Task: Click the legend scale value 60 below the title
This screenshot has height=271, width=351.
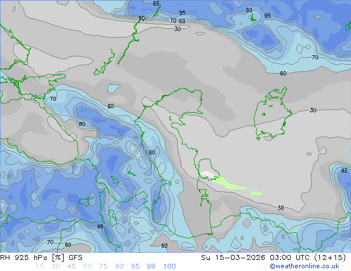Action: pos(87,267)
